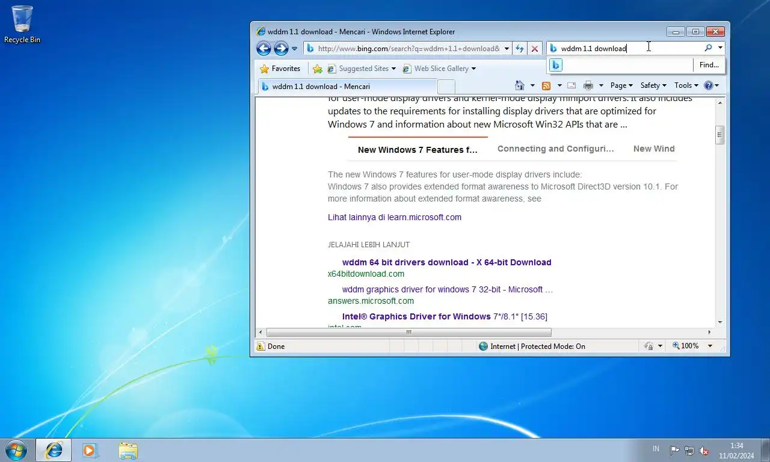This screenshot has height=462, width=770.
Task: Open the Safety menu
Action: click(x=653, y=85)
